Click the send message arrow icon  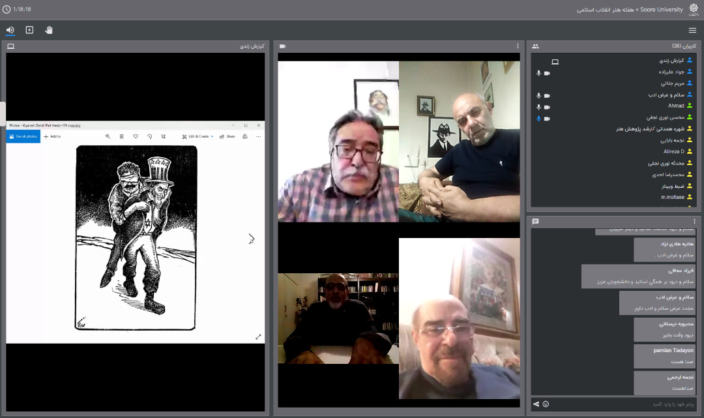[536, 404]
